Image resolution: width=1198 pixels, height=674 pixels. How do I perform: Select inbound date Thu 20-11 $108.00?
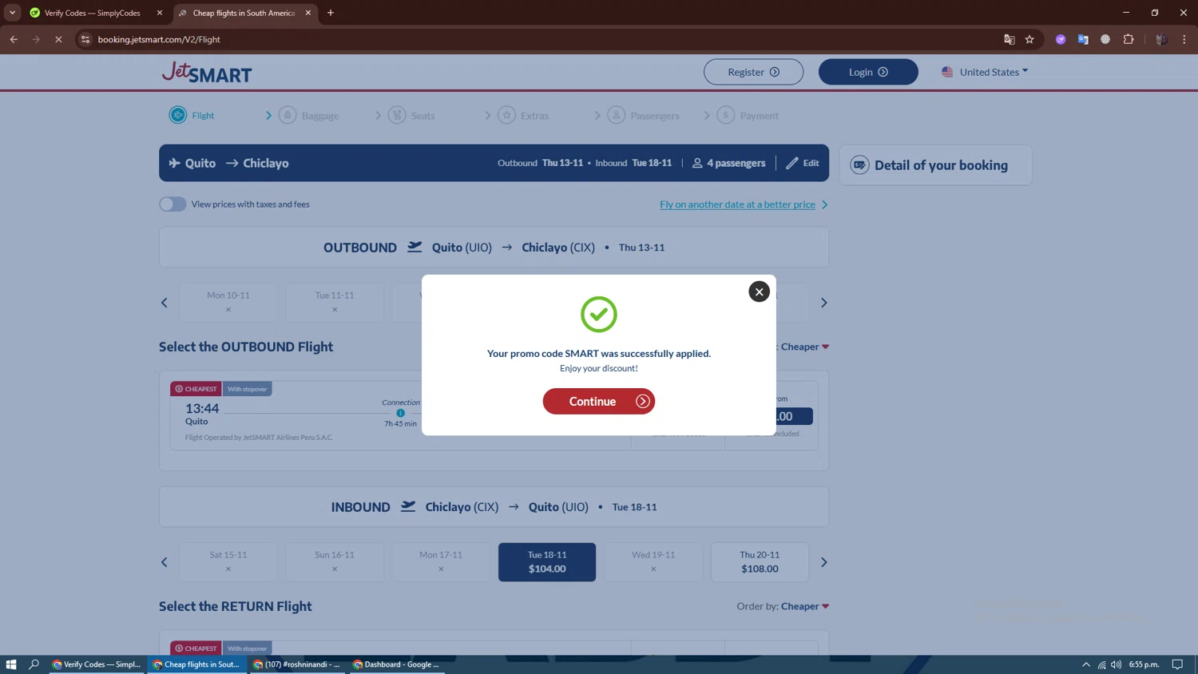click(760, 562)
